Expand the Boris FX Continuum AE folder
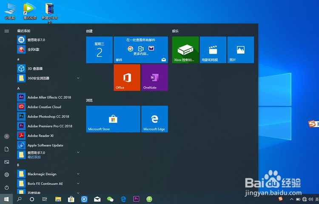319x204 pixels. point(78,184)
